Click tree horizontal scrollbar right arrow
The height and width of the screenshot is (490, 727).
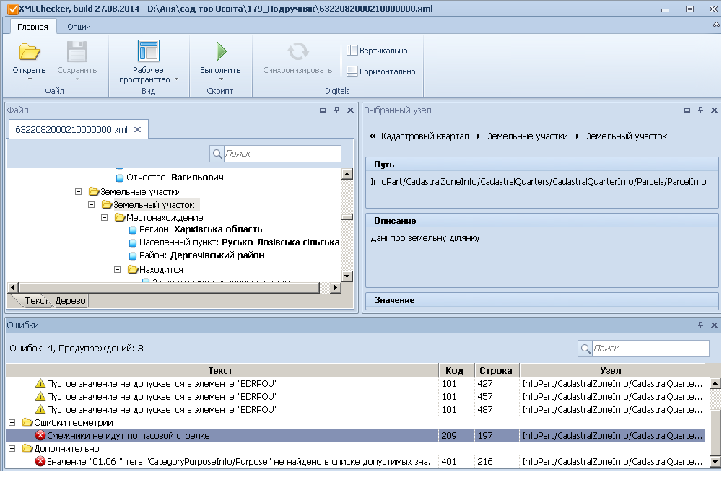click(x=336, y=287)
